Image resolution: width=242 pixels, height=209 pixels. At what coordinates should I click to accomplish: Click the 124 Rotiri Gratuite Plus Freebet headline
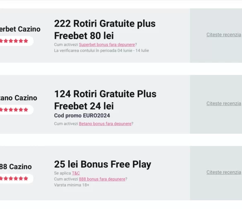pyautogui.click(x=105, y=100)
